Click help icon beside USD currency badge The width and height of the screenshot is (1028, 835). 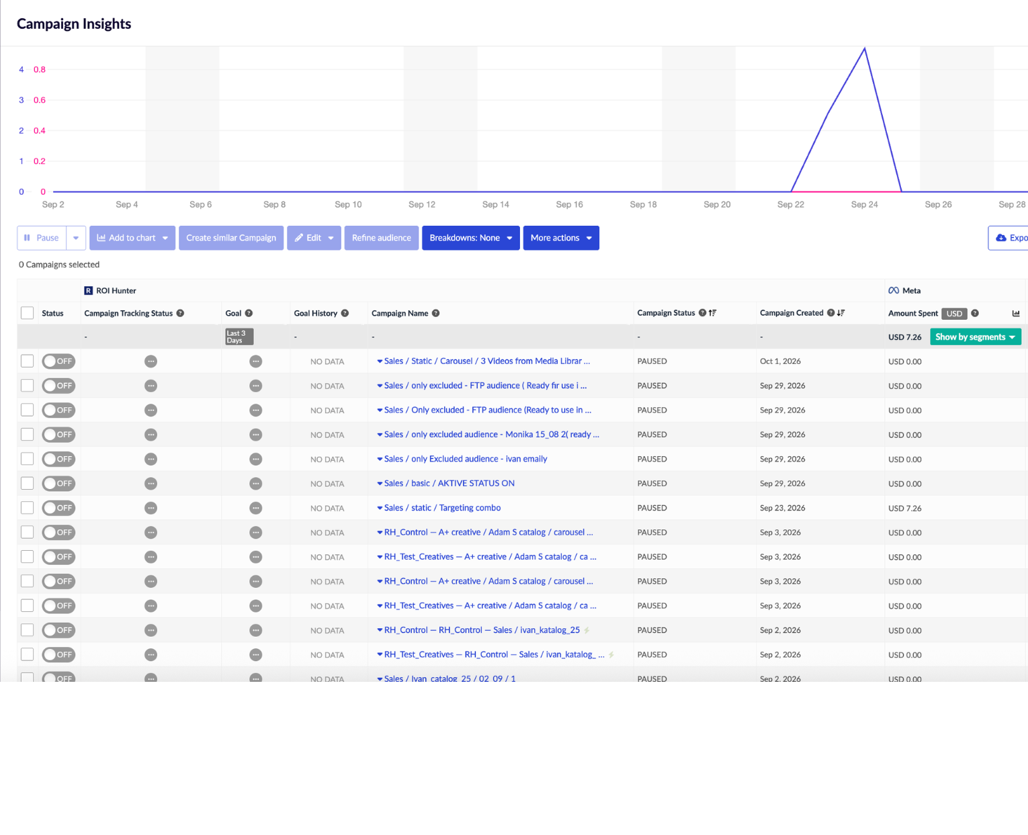coord(975,313)
